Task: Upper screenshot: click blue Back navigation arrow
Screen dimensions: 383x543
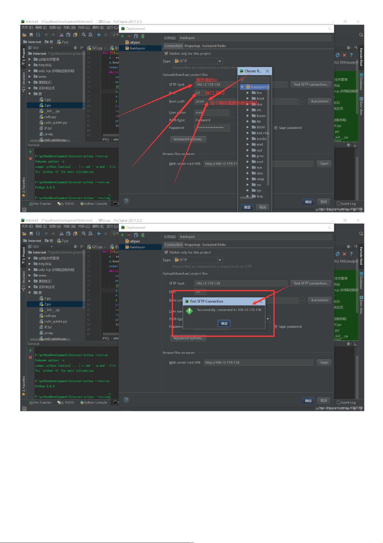Action: [x=99, y=35]
